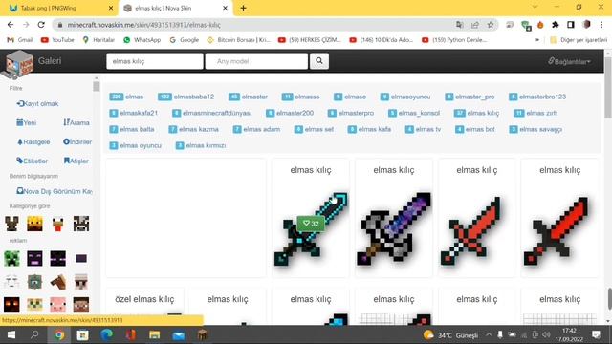Toggle Chrome side panel icon
612x344 pixels.
point(571,25)
